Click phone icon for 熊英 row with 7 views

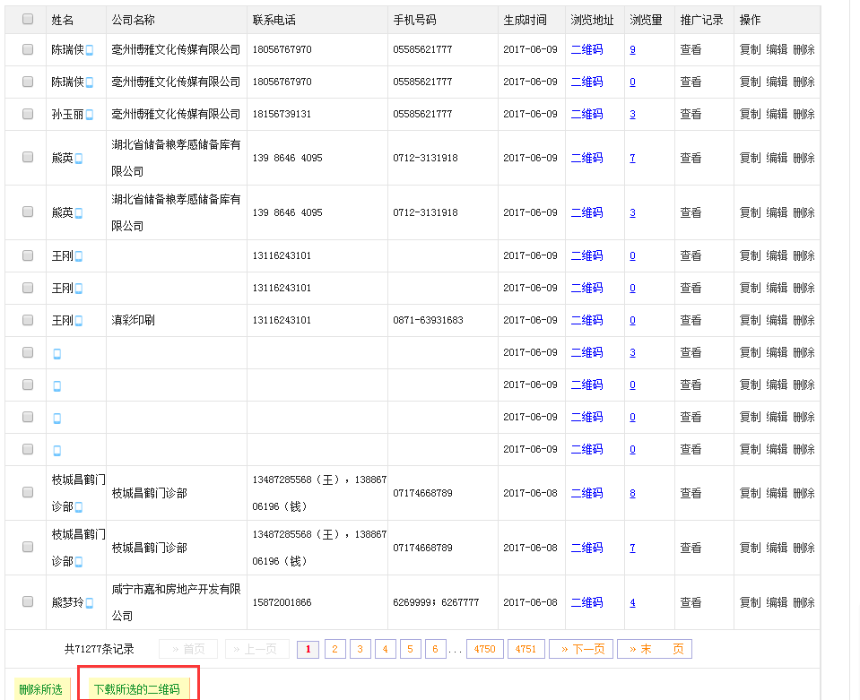tap(79, 159)
